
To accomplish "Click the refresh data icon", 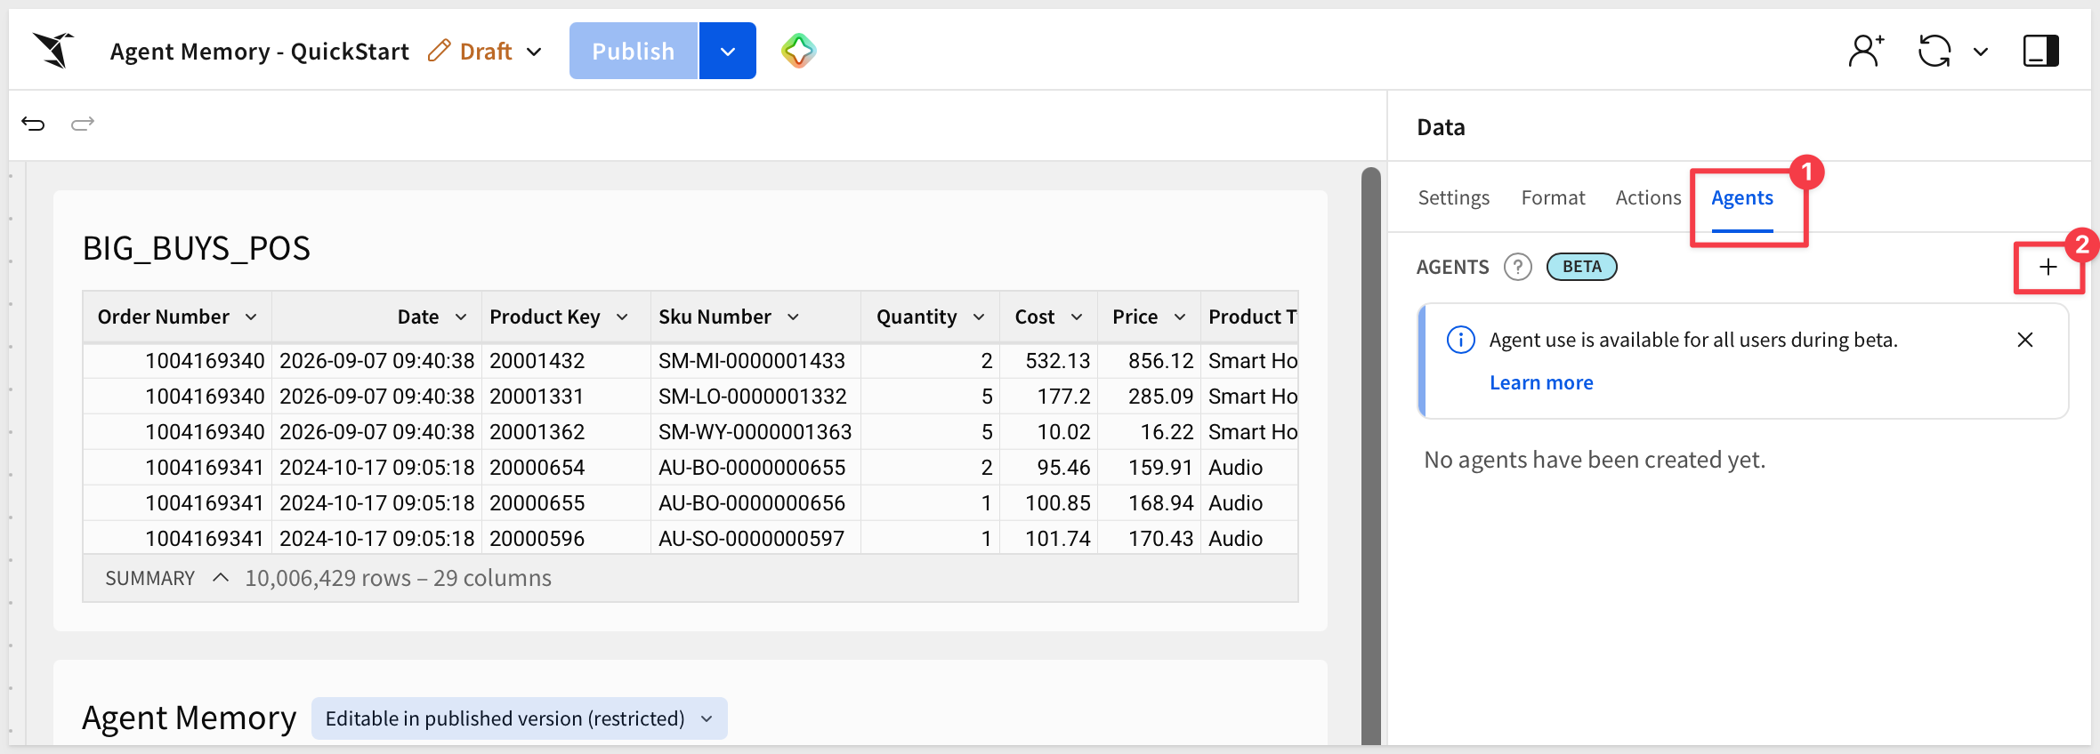I will tap(1934, 51).
